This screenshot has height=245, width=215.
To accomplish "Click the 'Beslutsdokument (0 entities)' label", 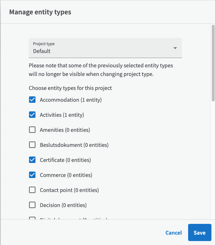I will coord(74,145).
